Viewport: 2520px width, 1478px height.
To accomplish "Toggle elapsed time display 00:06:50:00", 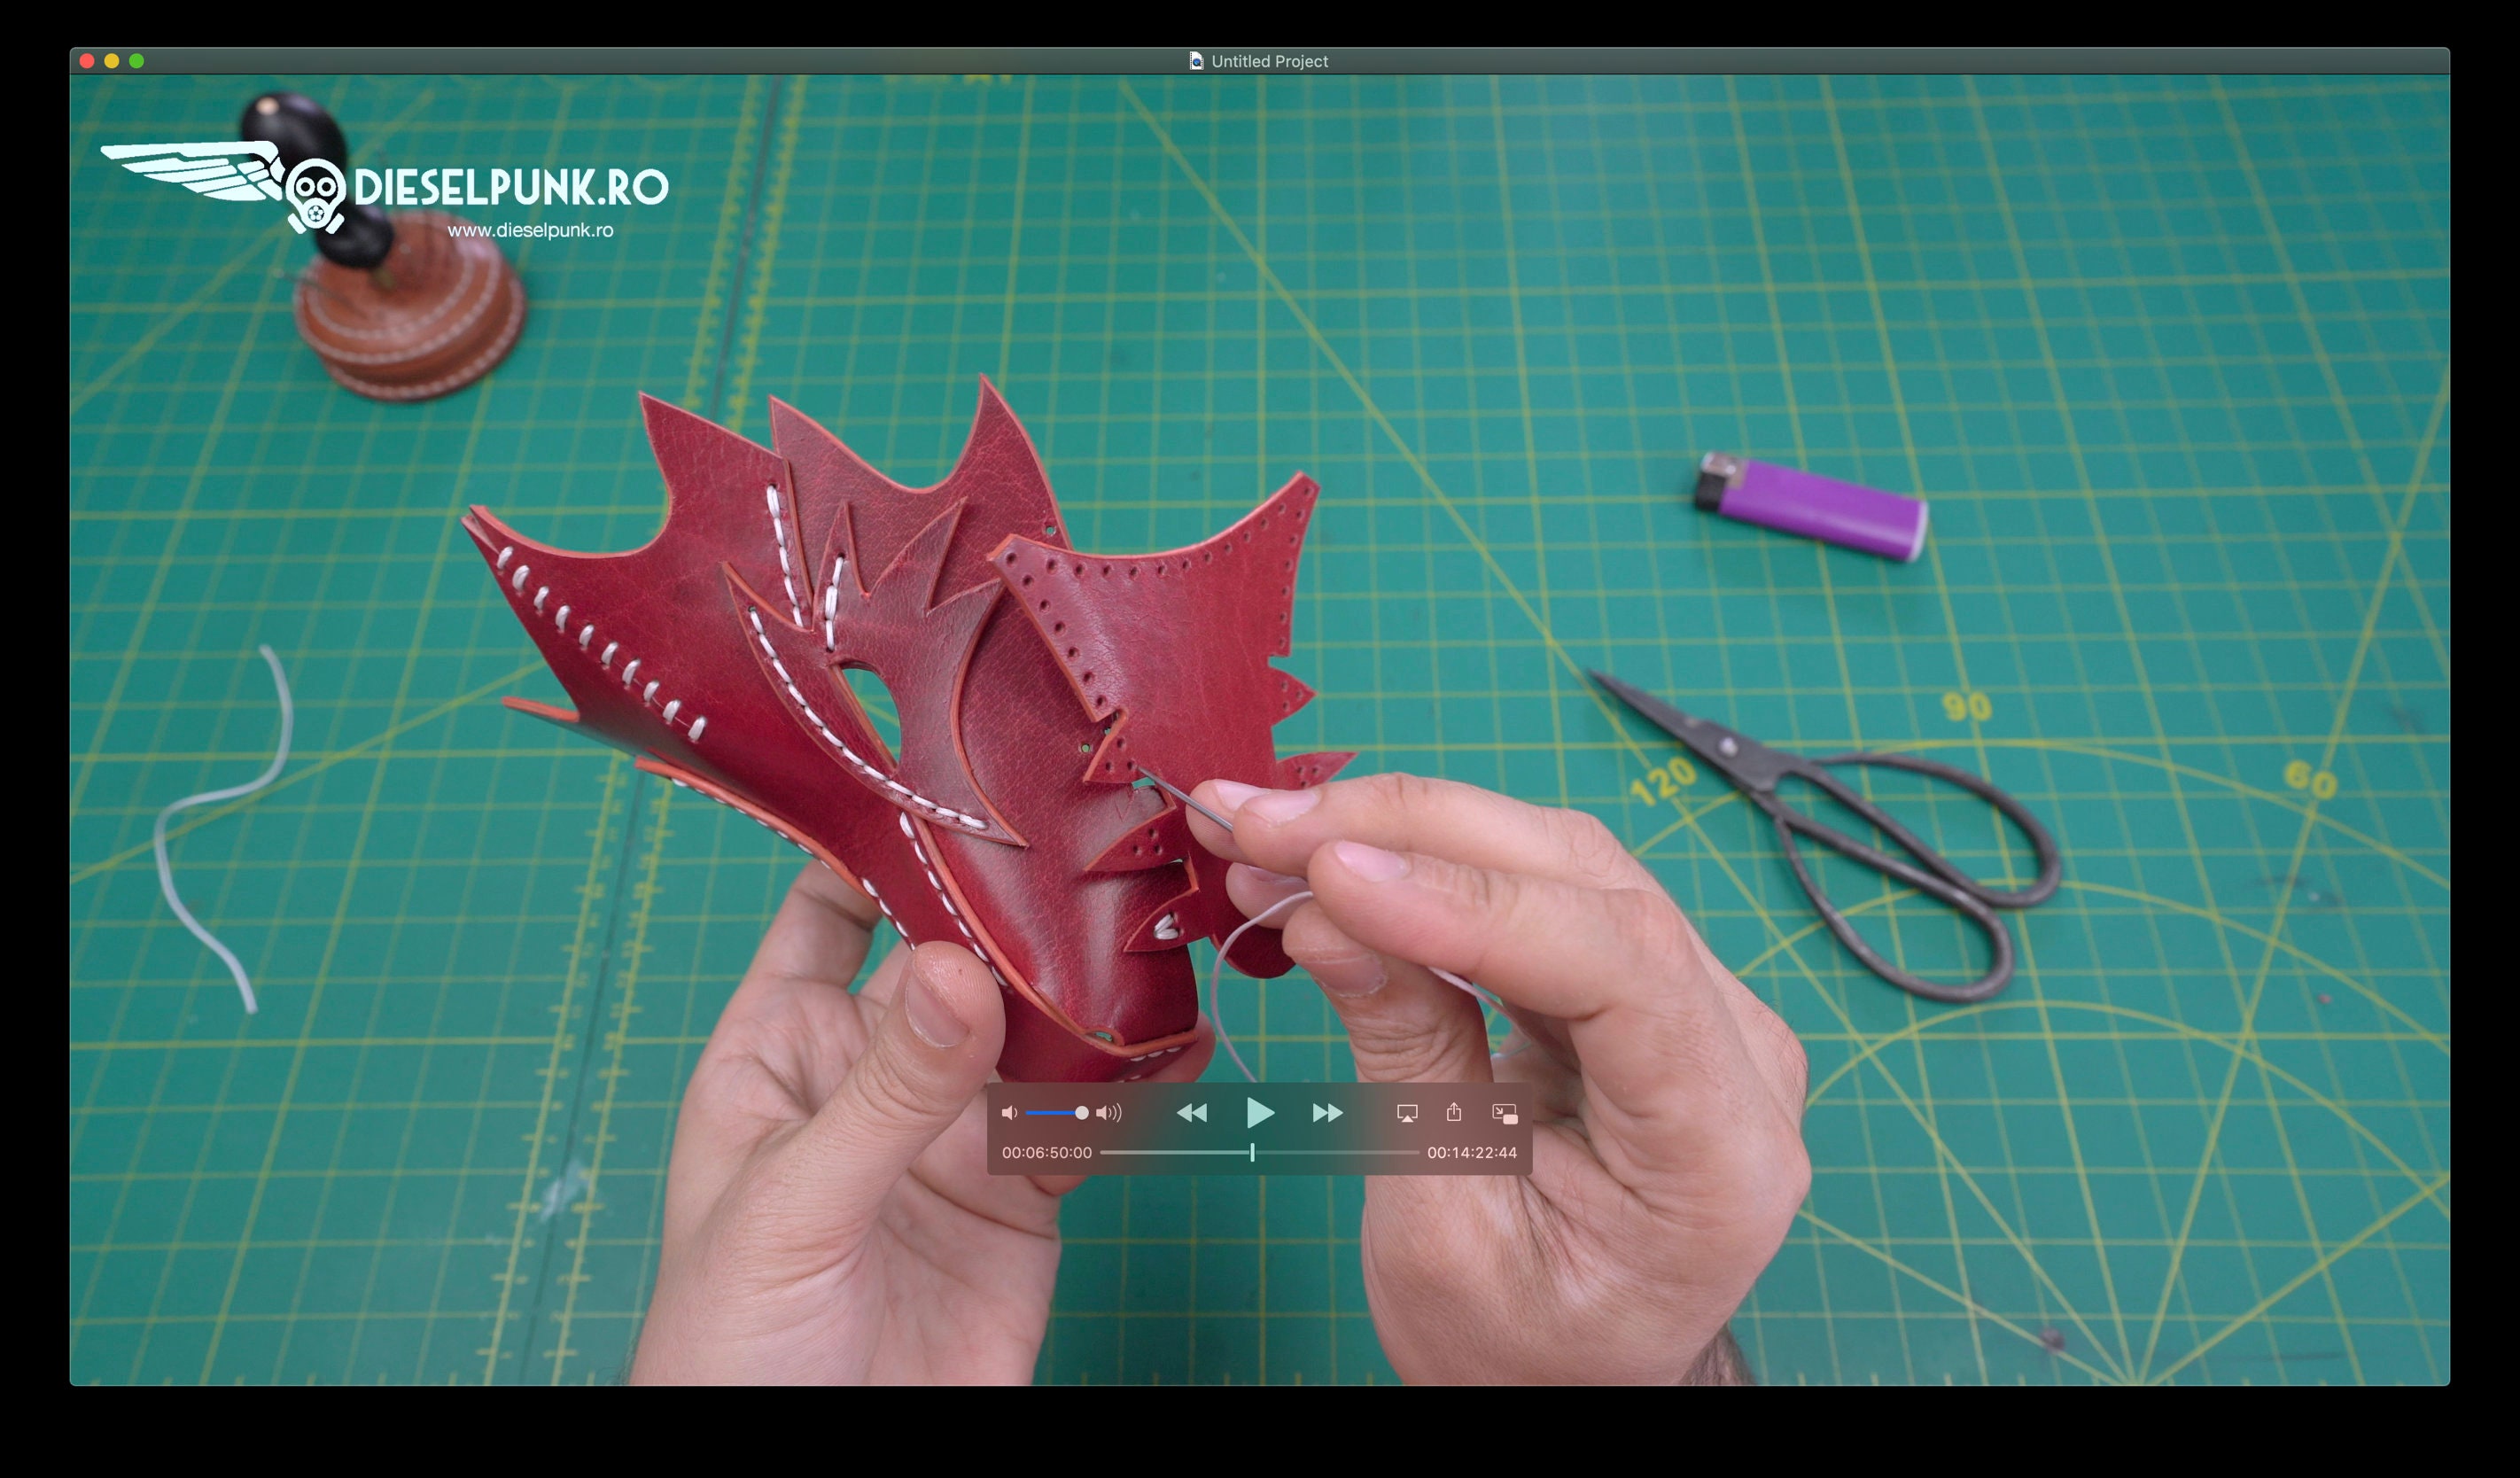I will (1046, 1152).
